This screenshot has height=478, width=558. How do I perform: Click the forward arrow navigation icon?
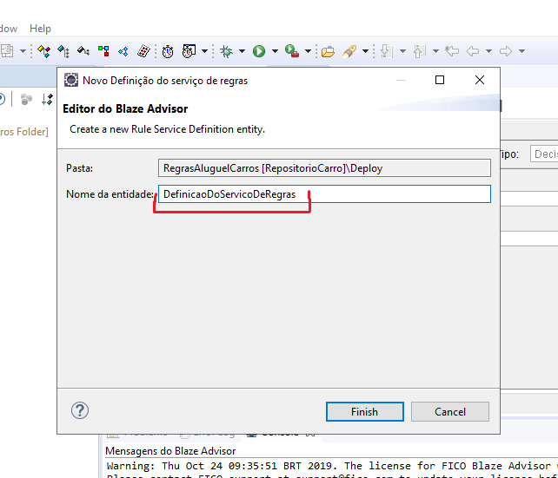tap(505, 51)
